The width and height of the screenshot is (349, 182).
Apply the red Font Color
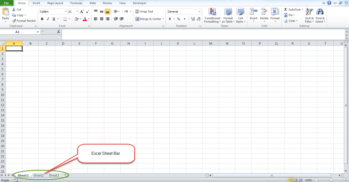pyautogui.click(x=85, y=19)
